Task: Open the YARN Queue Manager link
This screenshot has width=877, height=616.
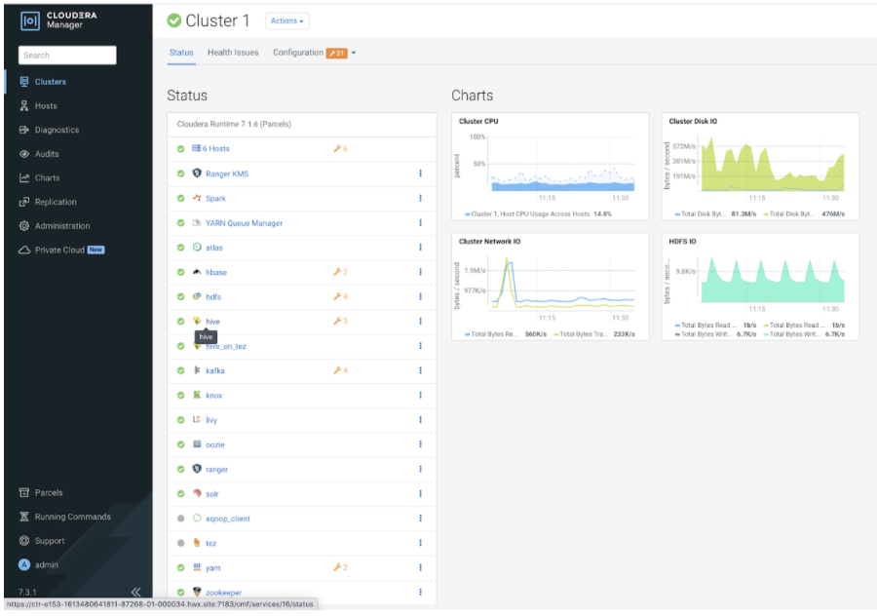Action: tap(244, 223)
